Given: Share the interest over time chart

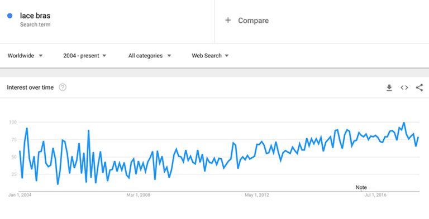Looking at the screenshot, I should click(419, 87).
